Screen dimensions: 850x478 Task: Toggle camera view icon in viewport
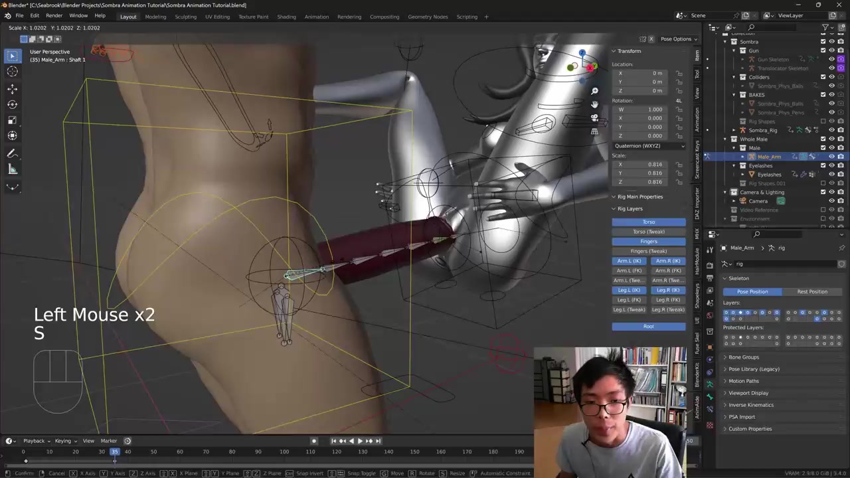(x=594, y=118)
